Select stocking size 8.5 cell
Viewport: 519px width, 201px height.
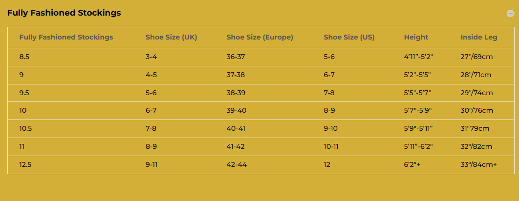pos(25,57)
